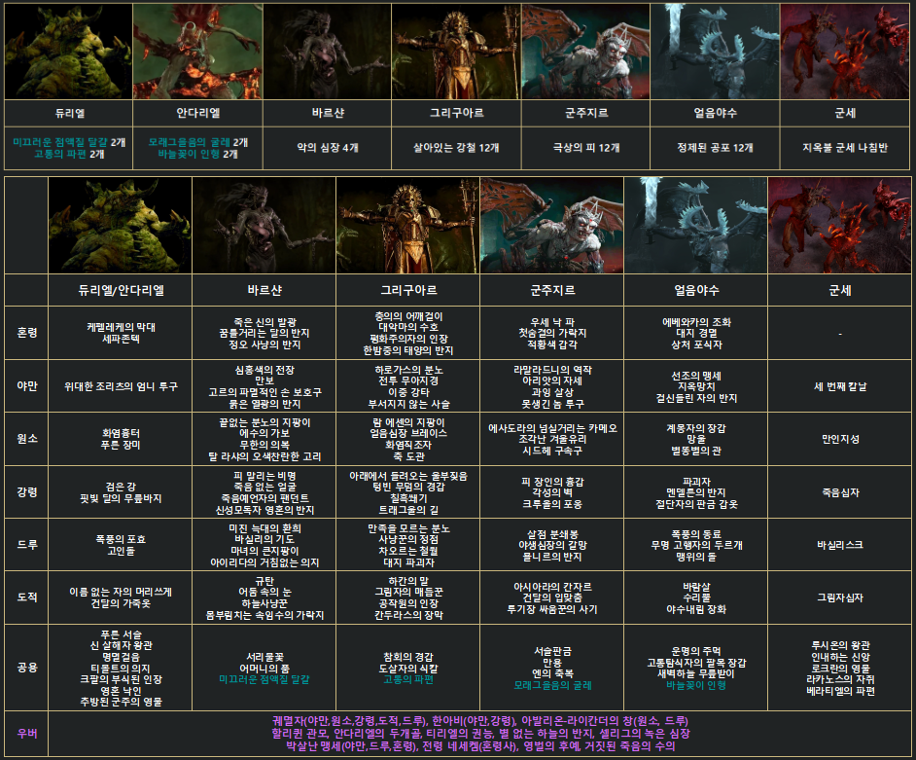This screenshot has width=916, height=760.
Task: Click the '극상의 피 12개' cell
Action: [x=586, y=148]
